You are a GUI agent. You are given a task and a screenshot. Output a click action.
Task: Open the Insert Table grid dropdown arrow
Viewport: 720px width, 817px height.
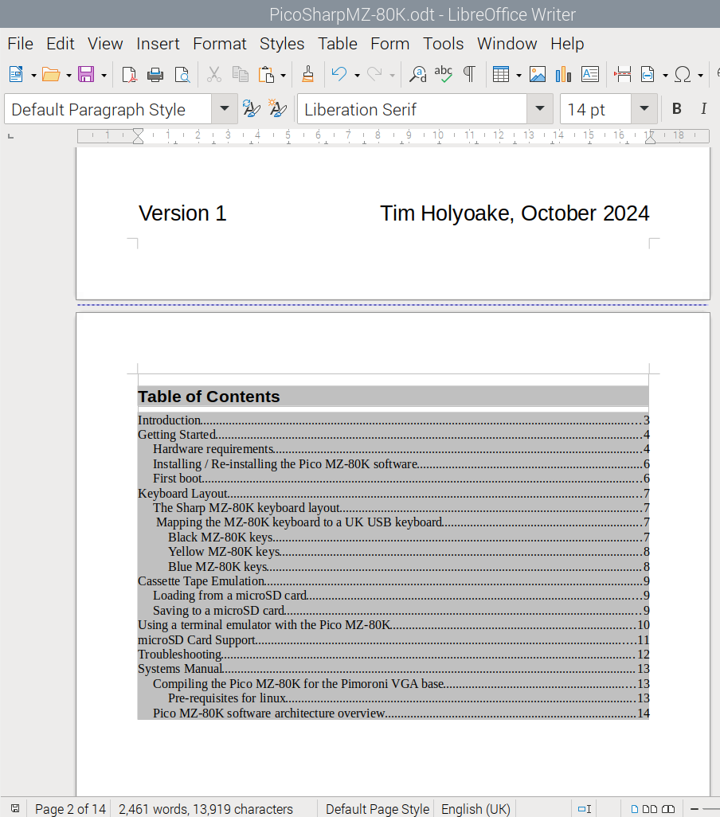519,76
